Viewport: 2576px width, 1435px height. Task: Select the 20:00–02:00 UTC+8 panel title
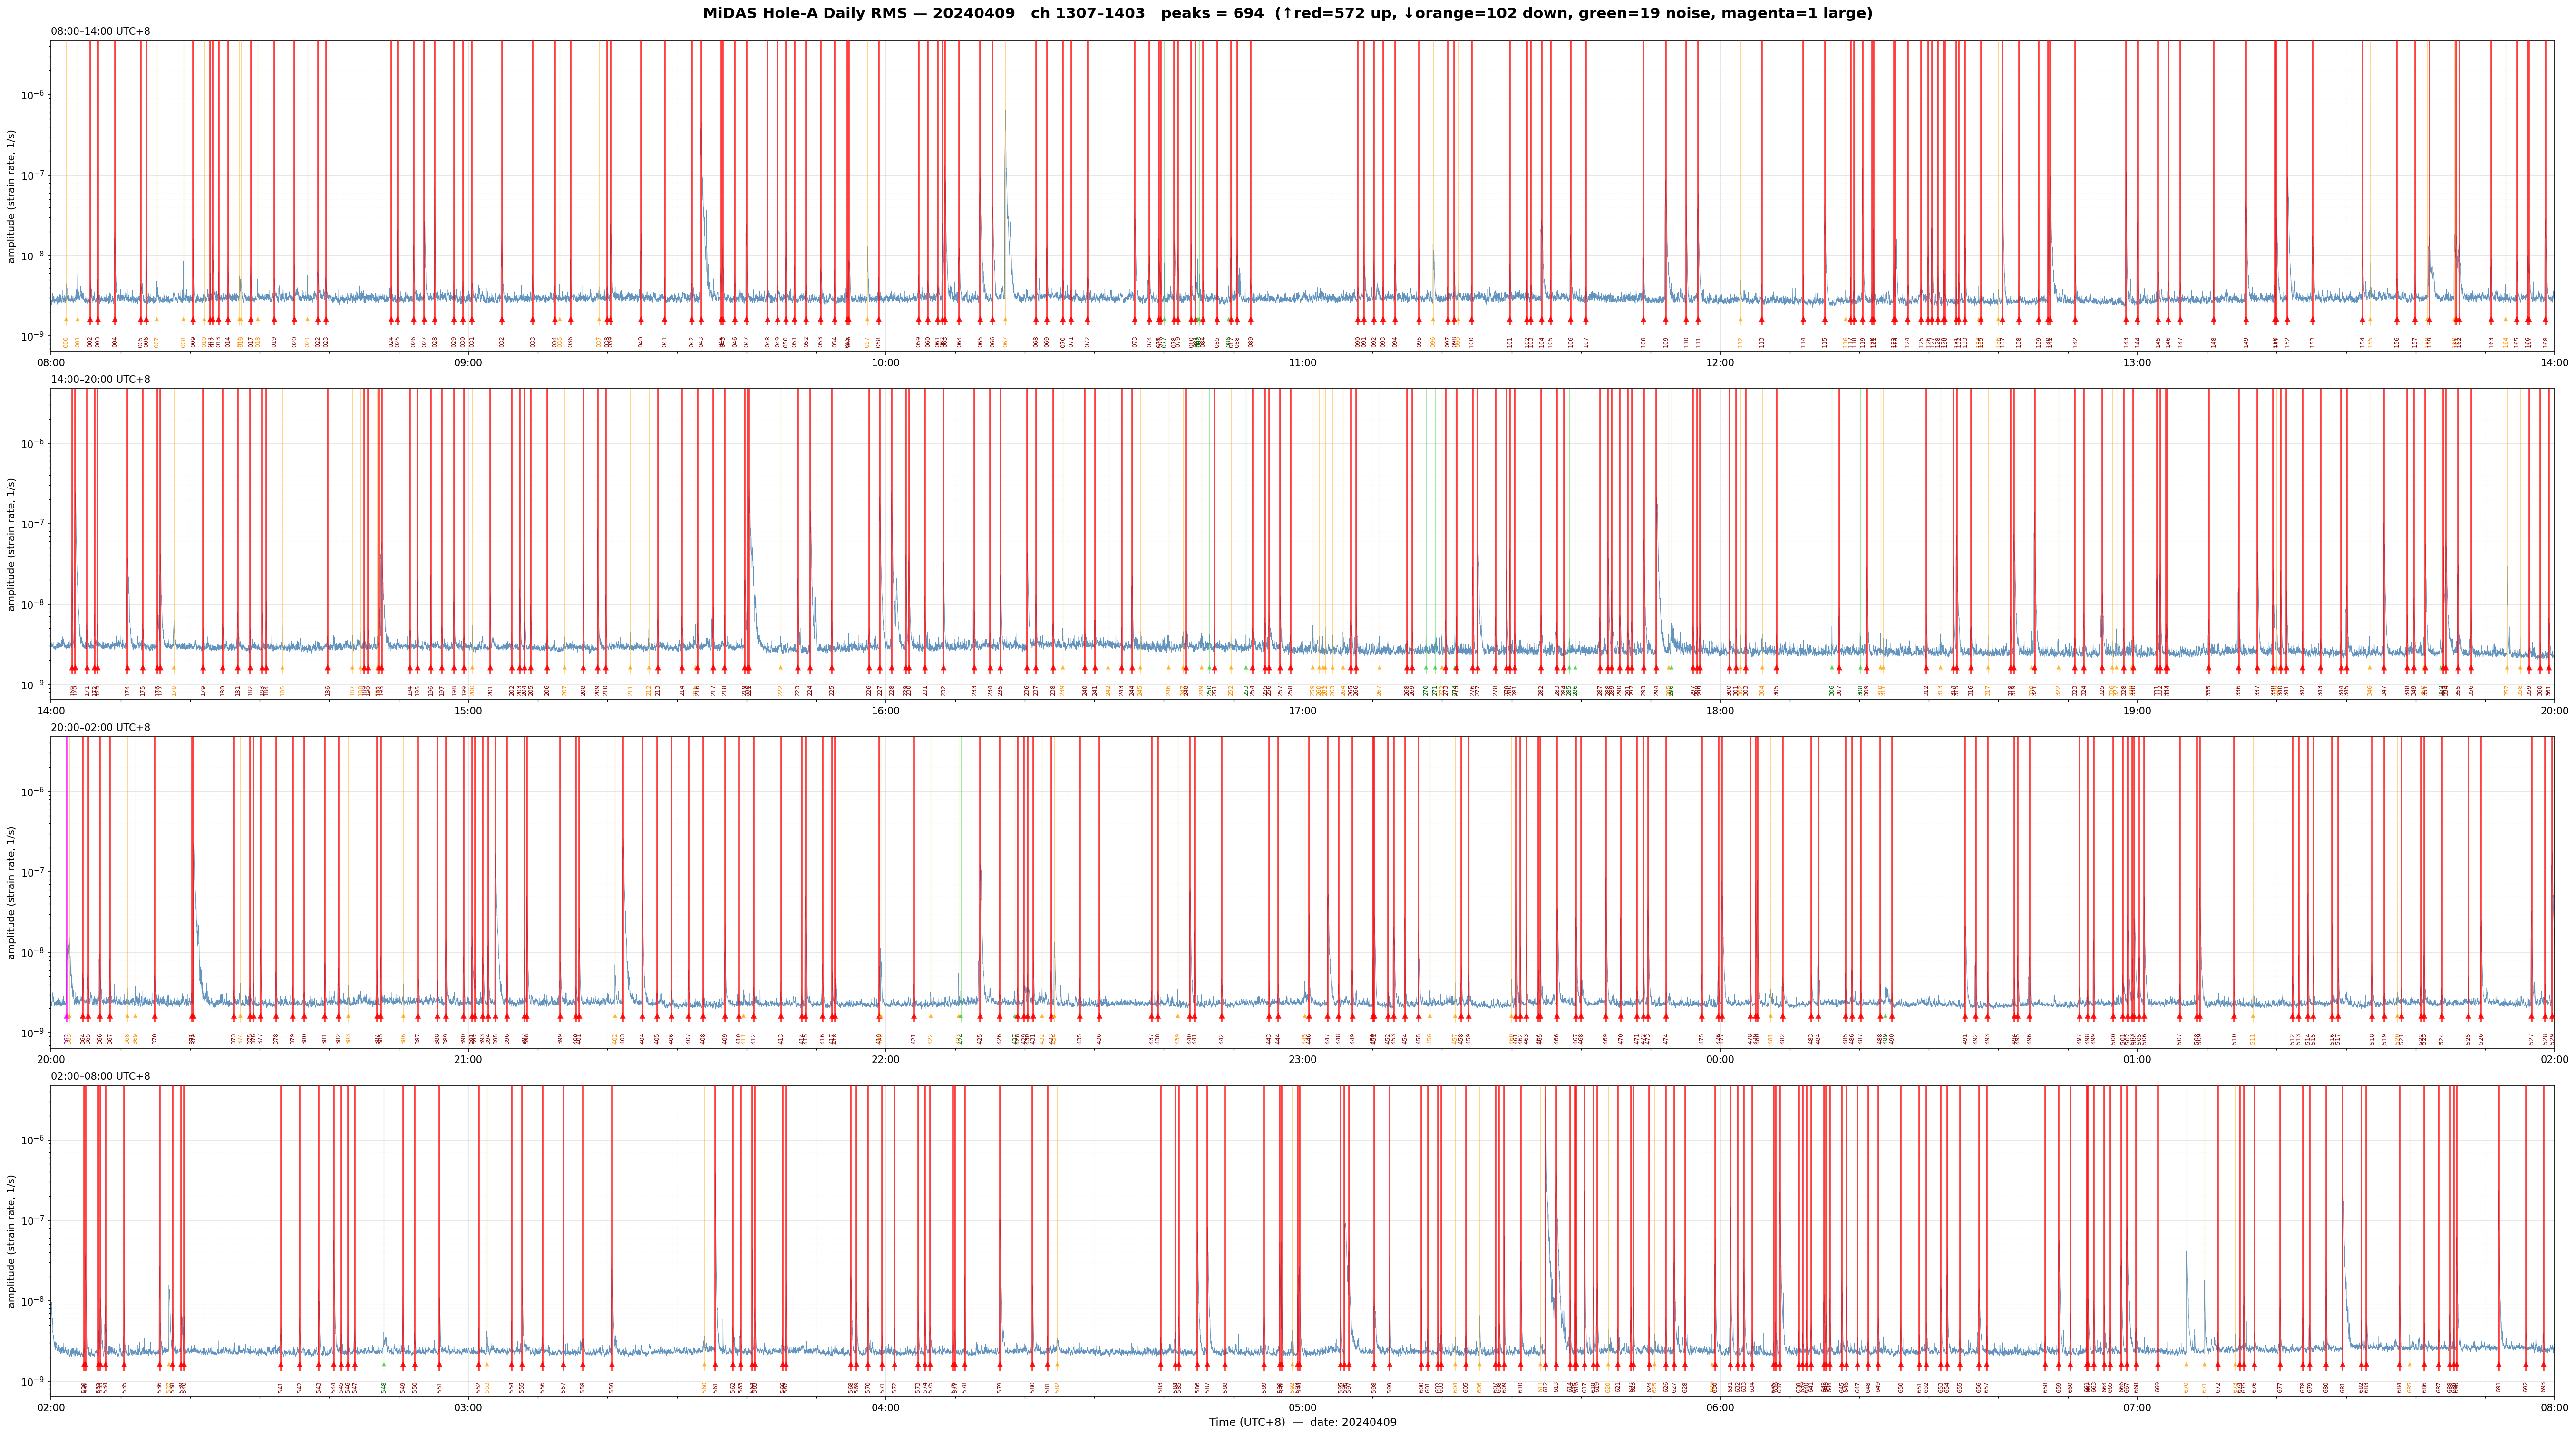[101, 728]
